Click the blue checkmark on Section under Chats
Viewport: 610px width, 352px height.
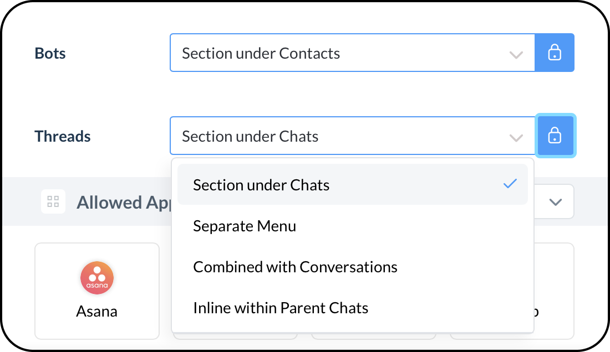pyautogui.click(x=510, y=184)
